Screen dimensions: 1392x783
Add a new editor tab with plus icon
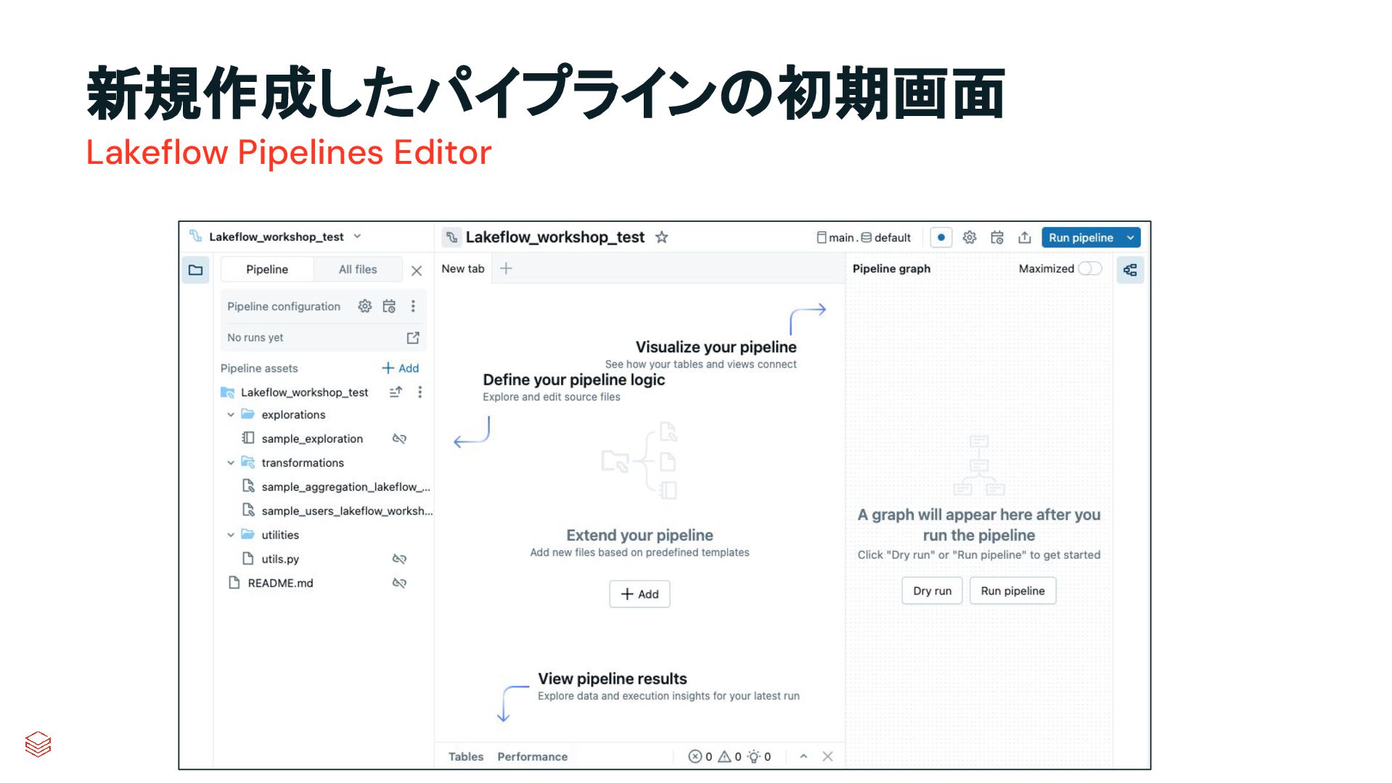[506, 268]
